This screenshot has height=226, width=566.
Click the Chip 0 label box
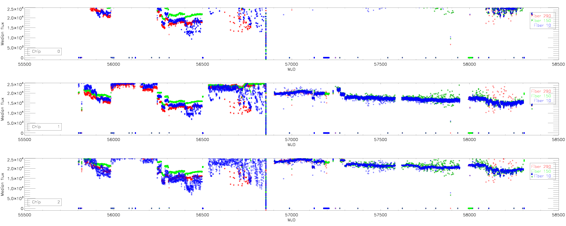coord(44,51)
